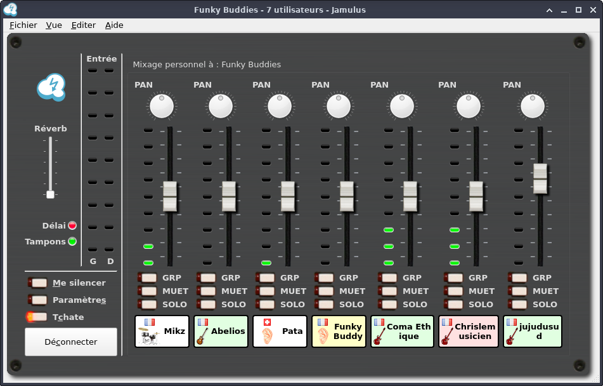
Task: Open the Aide menu
Action: tap(114, 25)
